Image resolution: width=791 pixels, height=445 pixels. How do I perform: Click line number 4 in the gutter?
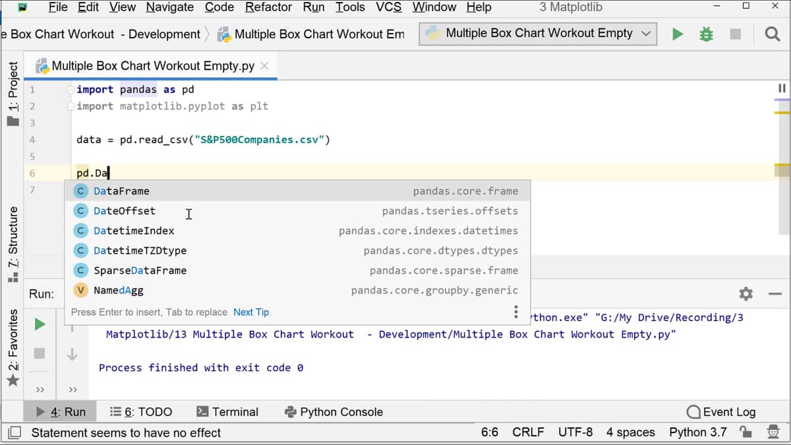[32, 140]
